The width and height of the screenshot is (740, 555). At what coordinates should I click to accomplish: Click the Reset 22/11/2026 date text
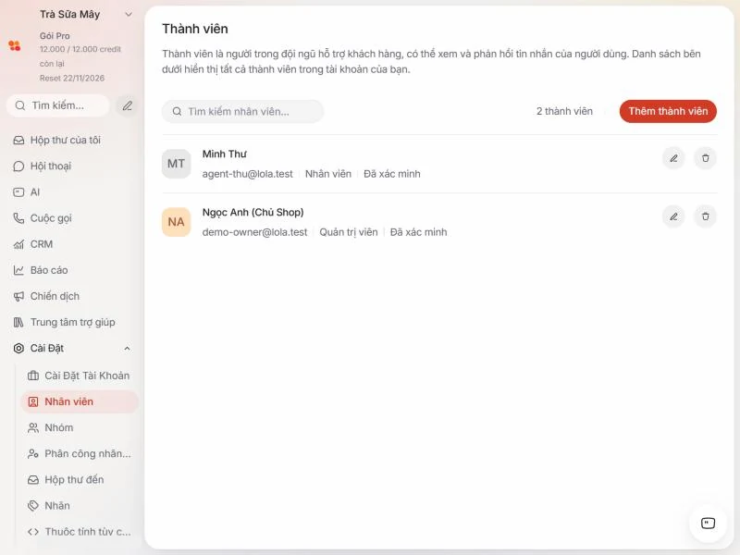click(x=72, y=79)
